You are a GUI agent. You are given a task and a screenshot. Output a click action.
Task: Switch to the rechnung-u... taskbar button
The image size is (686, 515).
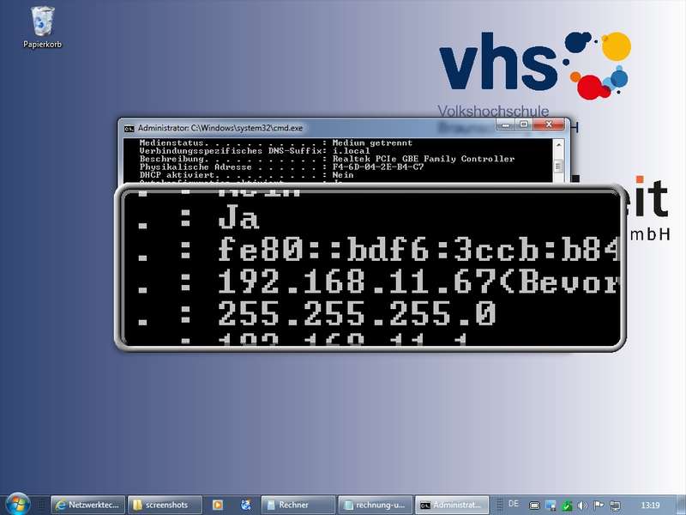tap(376, 505)
